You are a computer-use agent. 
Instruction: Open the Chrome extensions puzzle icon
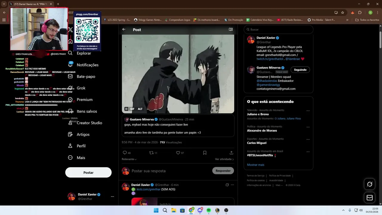[x=360, y=13]
